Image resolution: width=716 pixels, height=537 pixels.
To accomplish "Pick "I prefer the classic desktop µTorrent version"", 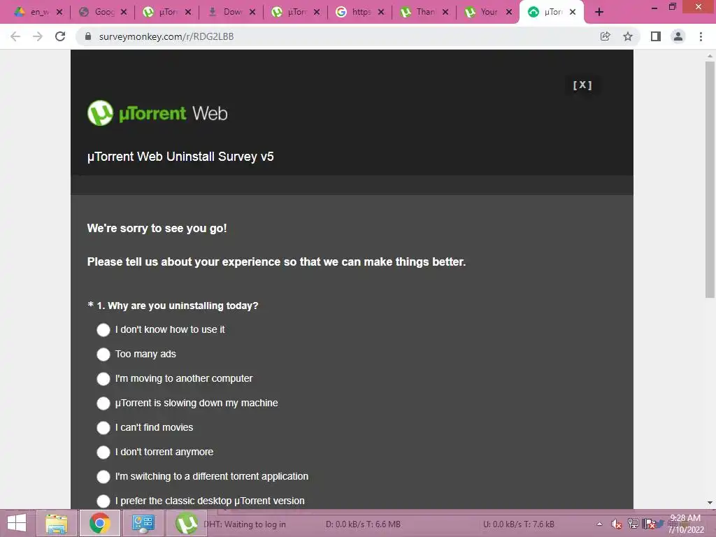I will pos(103,501).
